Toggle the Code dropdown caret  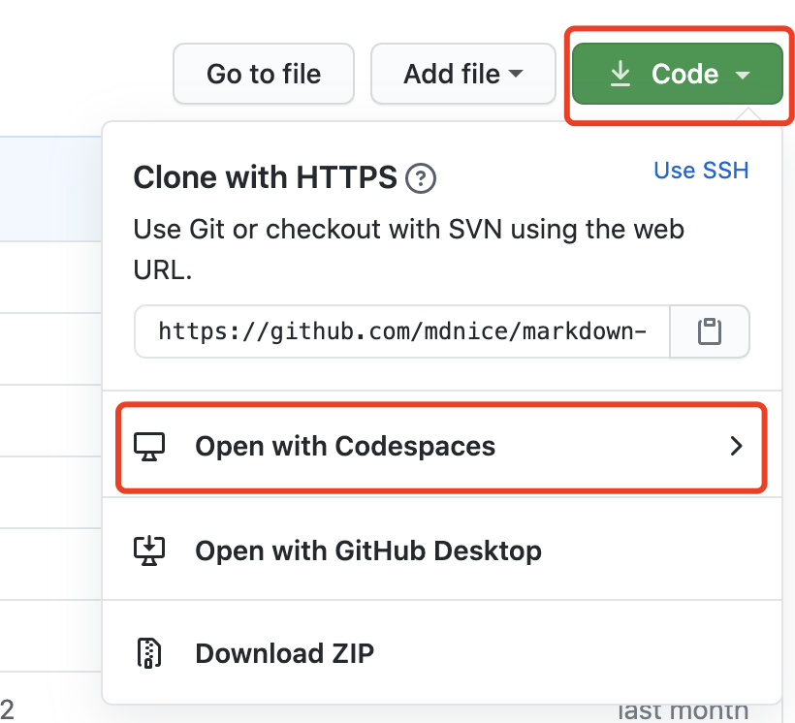click(743, 75)
